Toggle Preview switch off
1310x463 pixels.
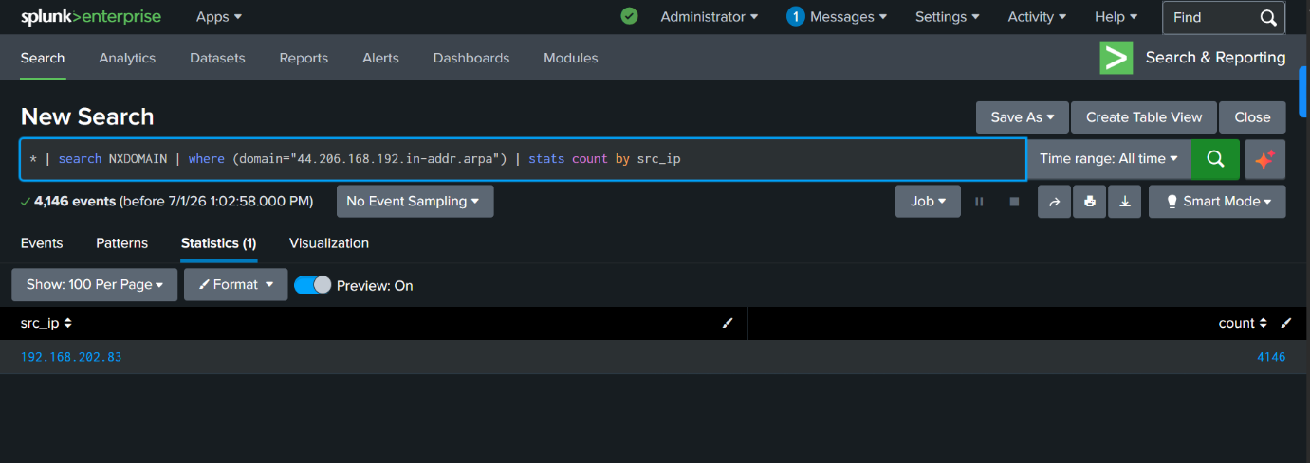(312, 285)
